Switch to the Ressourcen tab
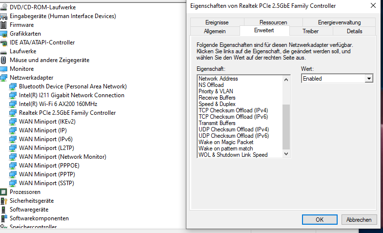Viewport: 383px width, 233px height. tap(273, 22)
